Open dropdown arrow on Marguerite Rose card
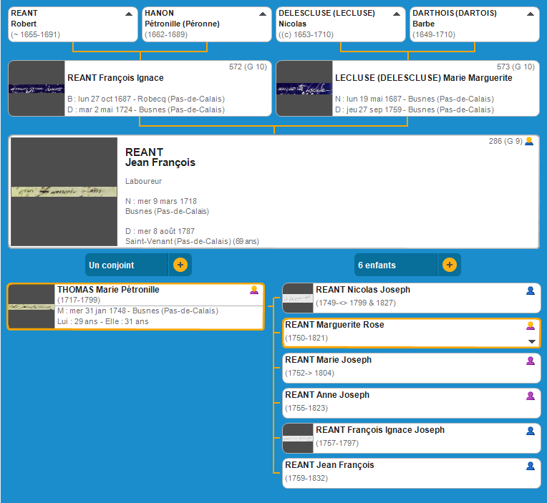This screenshot has width=547, height=503. click(x=531, y=341)
